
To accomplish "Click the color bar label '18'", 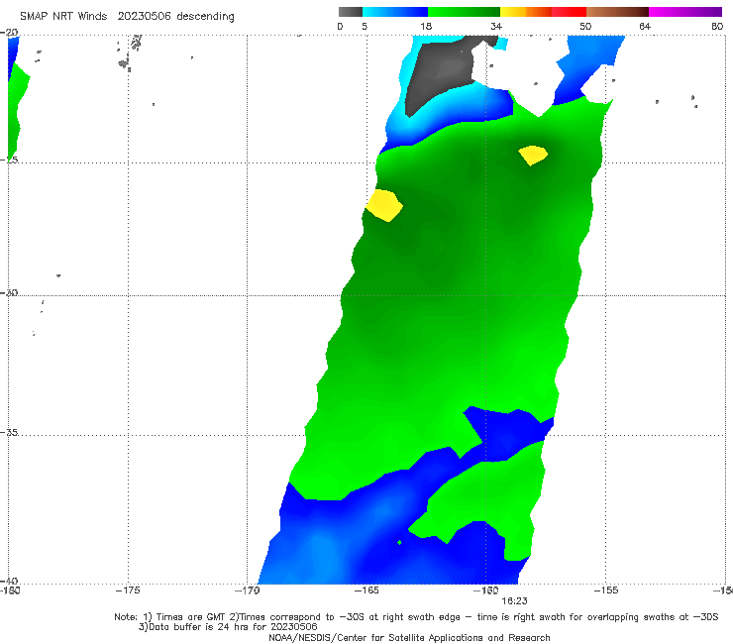I will click(x=426, y=27).
